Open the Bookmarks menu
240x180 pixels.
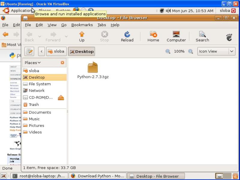click(x=82, y=25)
